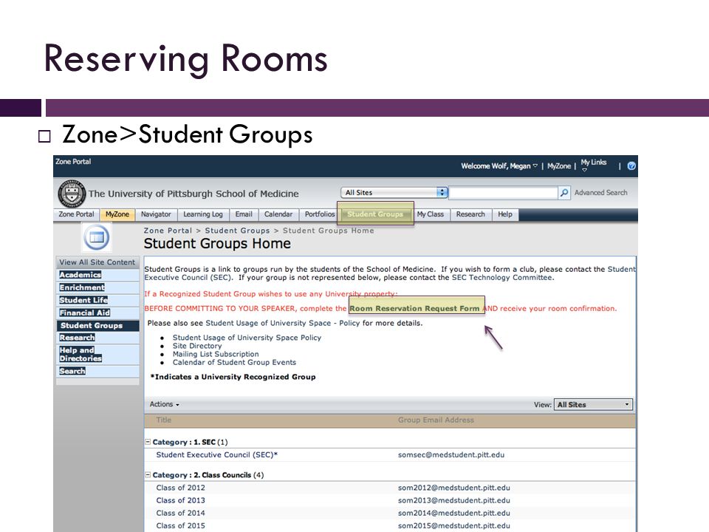Click som2015@medstudent.pitt.edu email
The image size is (709, 532).
click(454, 525)
